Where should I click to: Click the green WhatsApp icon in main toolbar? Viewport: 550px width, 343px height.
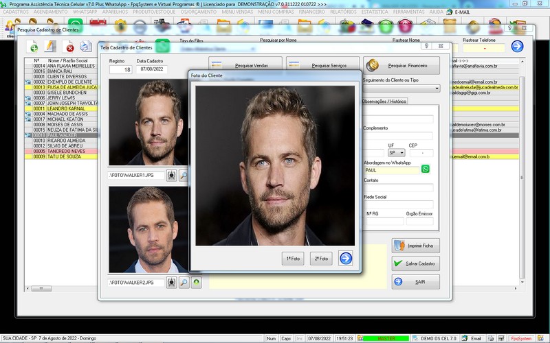click(x=75, y=25)
